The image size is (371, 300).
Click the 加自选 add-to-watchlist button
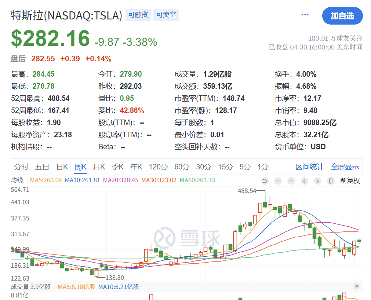tap(342, 16)
